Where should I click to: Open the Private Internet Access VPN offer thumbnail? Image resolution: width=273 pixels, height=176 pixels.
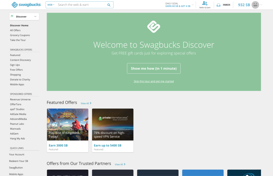113,125
